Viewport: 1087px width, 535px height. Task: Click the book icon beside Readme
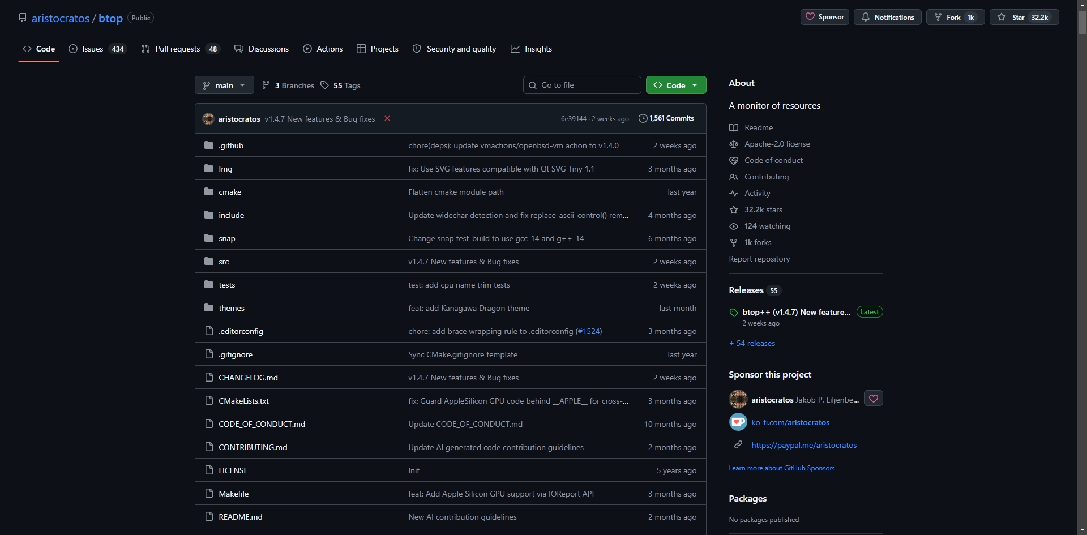[x=734, y=127]
